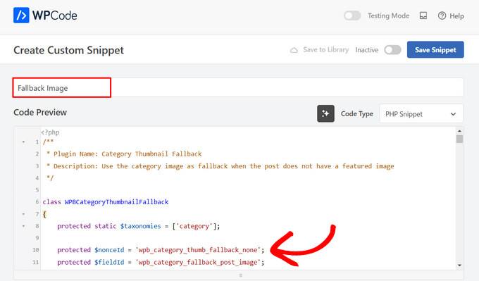Click the Code Preview heading
This screenshot has height=281, width=479.
coord(40,112)
